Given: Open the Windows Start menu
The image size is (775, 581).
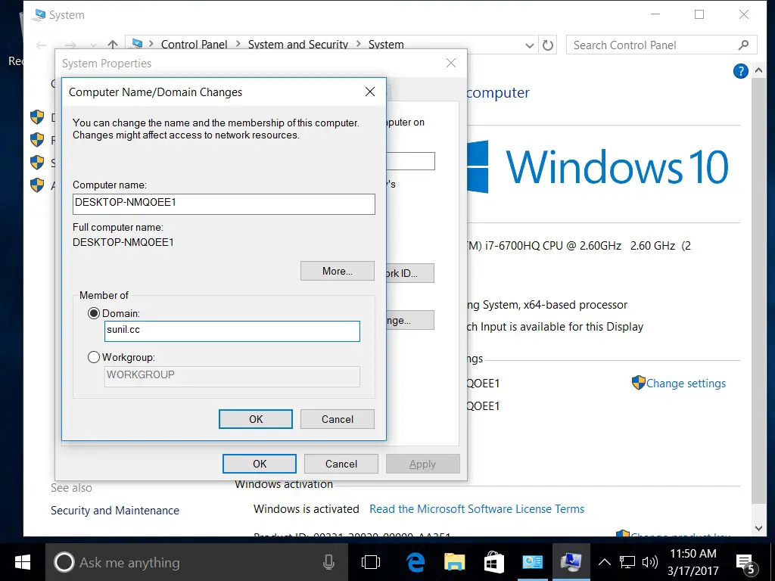Looking at the screenshot, I should (x=23, y=562).
